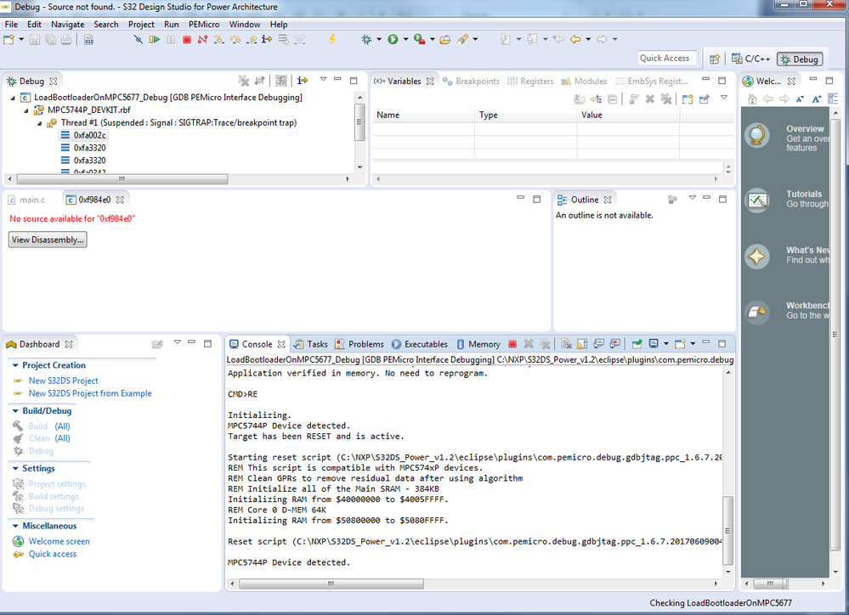
Task: Switch to the Memory tab
Action: click(x=478, y=344)
